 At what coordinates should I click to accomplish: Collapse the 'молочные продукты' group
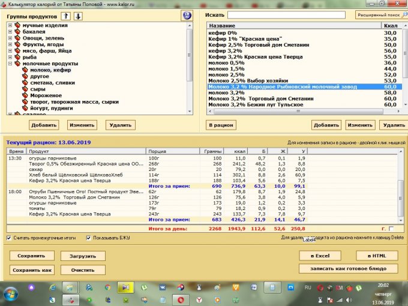(10, 64)
